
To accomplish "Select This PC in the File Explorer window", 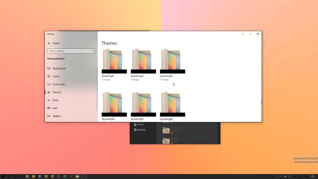I will point(139,124).
